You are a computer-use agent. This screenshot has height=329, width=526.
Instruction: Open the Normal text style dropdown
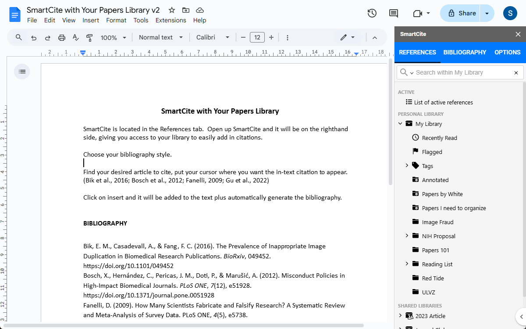[x=160, y=38]
